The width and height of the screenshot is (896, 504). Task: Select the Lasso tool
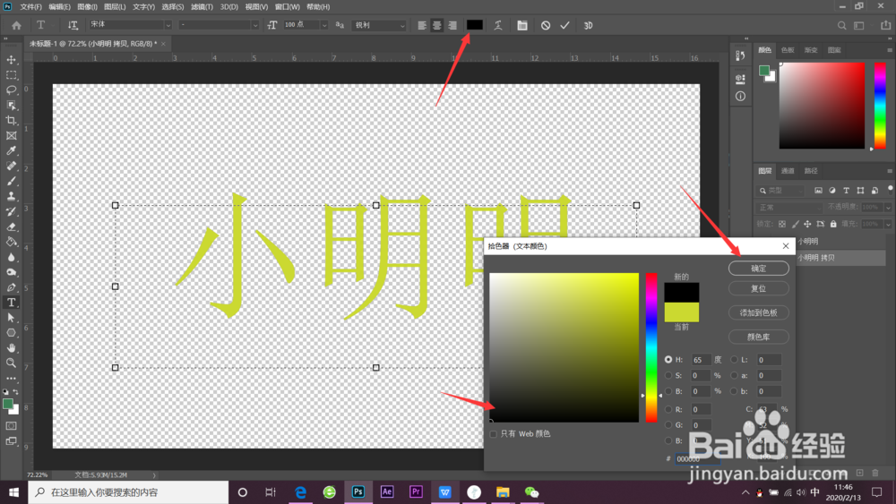click(11, 90)
